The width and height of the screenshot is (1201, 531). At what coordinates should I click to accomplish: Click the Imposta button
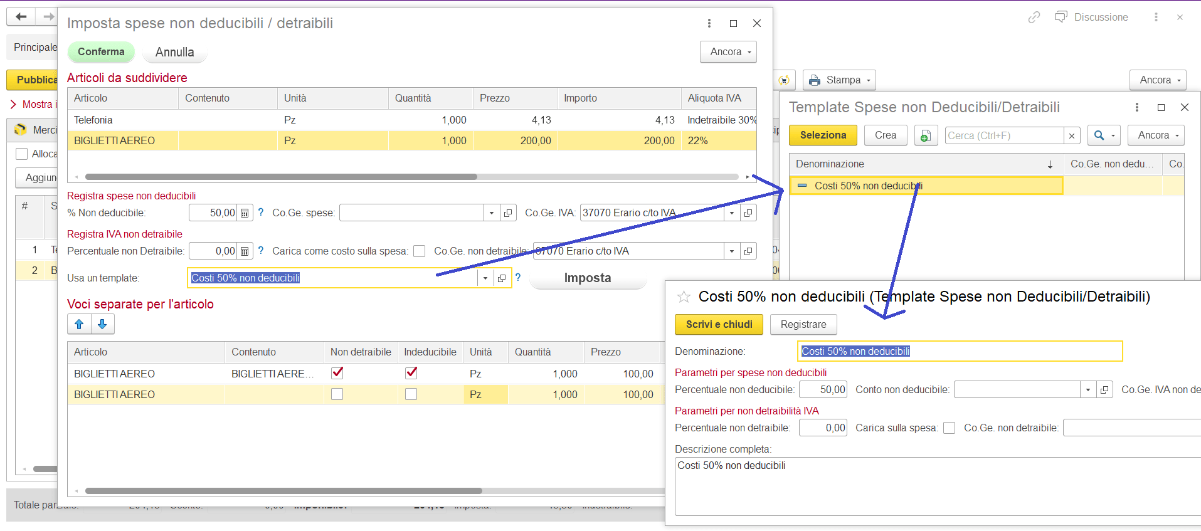pos(588,278)
